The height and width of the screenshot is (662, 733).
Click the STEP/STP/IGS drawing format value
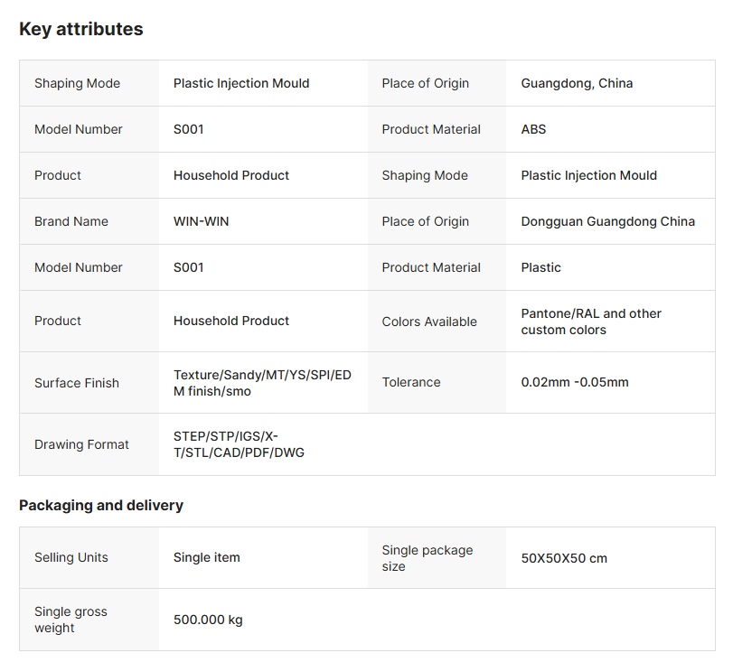tap(239, 444)
